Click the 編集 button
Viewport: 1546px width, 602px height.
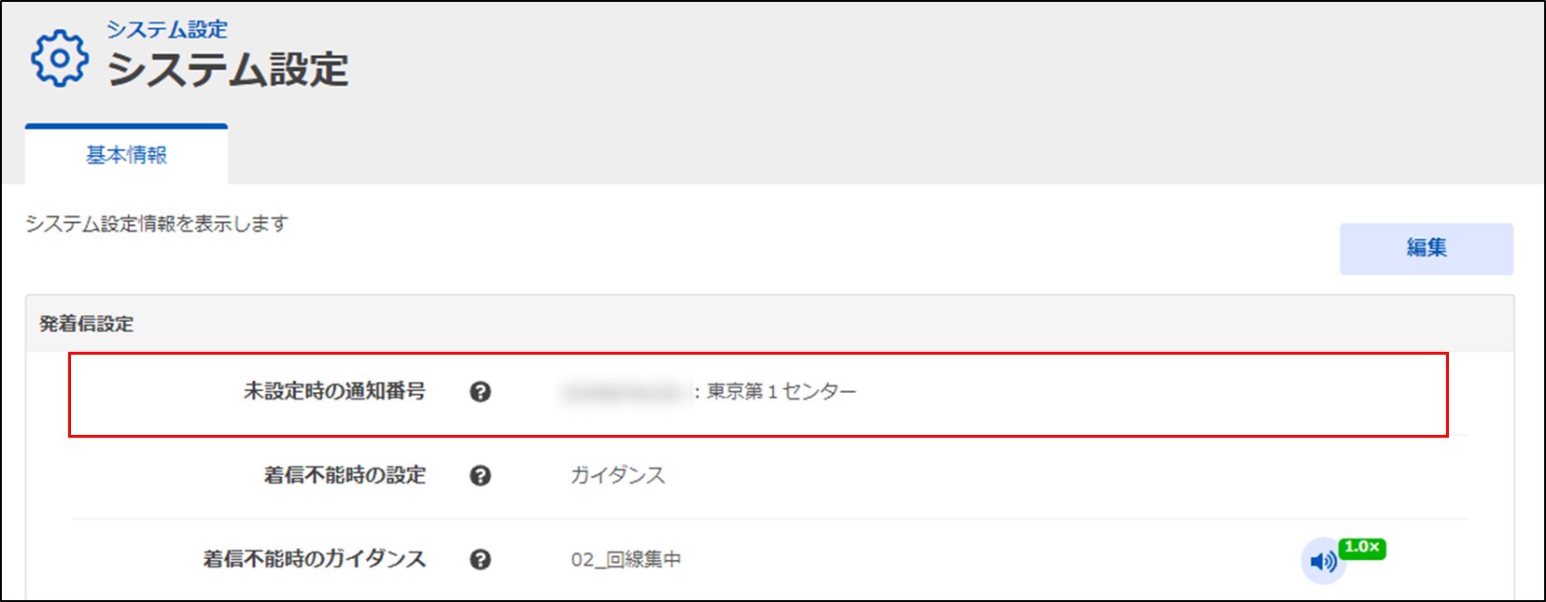pyautogui.click(x=1427, y=248)
